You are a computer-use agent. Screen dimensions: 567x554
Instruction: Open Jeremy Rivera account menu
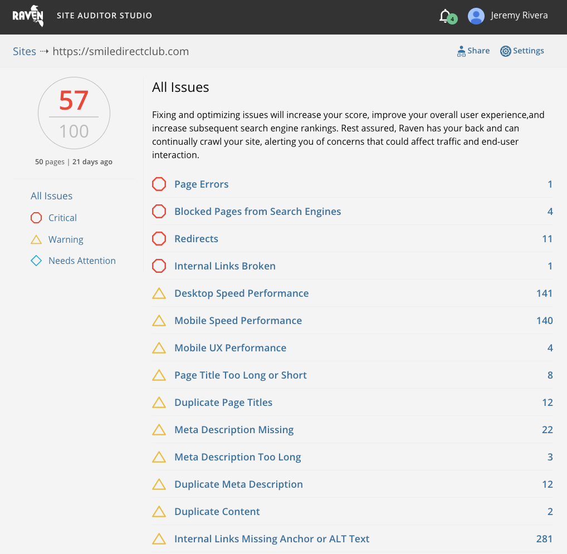519,16
